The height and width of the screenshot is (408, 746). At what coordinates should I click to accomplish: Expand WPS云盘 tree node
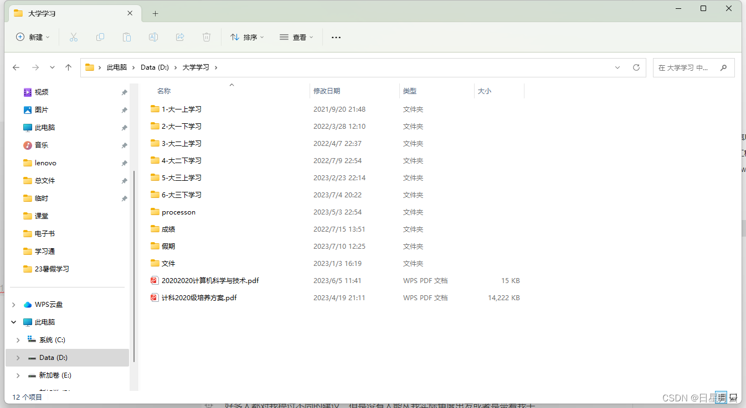pos(14,305)
